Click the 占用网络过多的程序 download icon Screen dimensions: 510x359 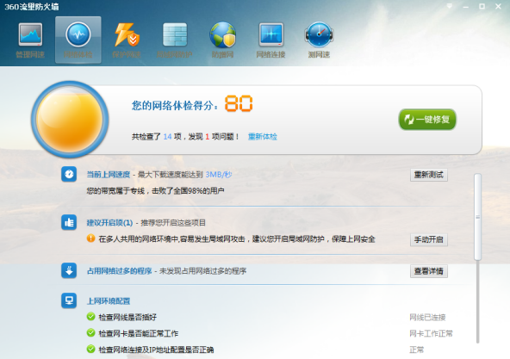pyautogui.click(x=69, y=270)
